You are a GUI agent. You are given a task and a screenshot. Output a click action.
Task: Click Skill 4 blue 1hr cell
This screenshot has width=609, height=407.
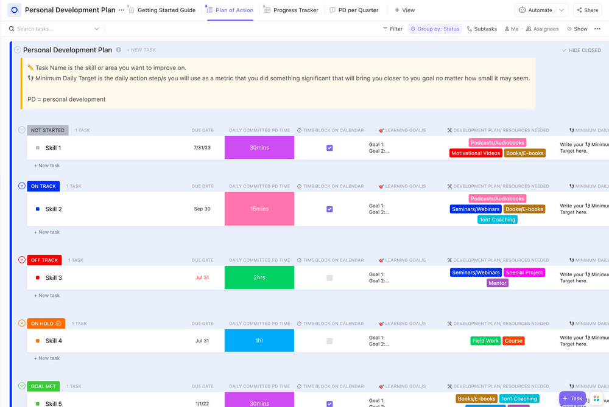[259, 341]
